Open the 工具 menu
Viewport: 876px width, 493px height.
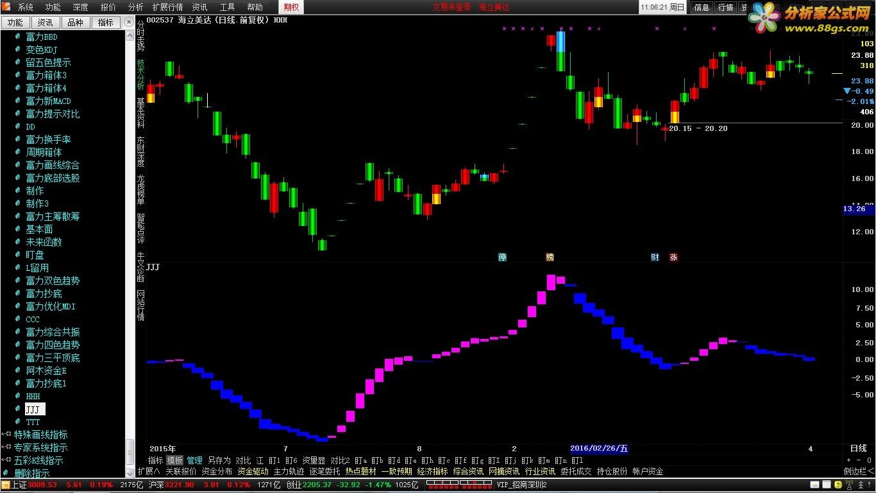[x=228, y=7]
